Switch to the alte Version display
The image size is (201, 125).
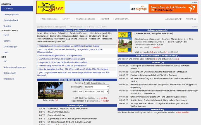pos(182,112)
